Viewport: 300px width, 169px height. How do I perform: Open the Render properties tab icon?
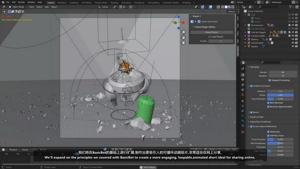(x=243, y=75)
